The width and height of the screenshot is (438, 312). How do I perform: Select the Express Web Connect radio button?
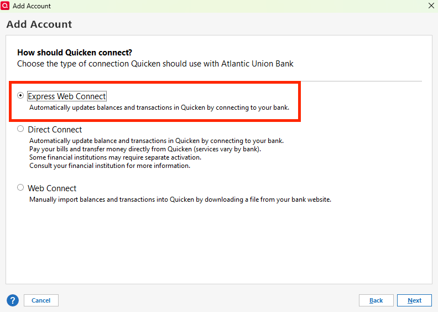20,95
